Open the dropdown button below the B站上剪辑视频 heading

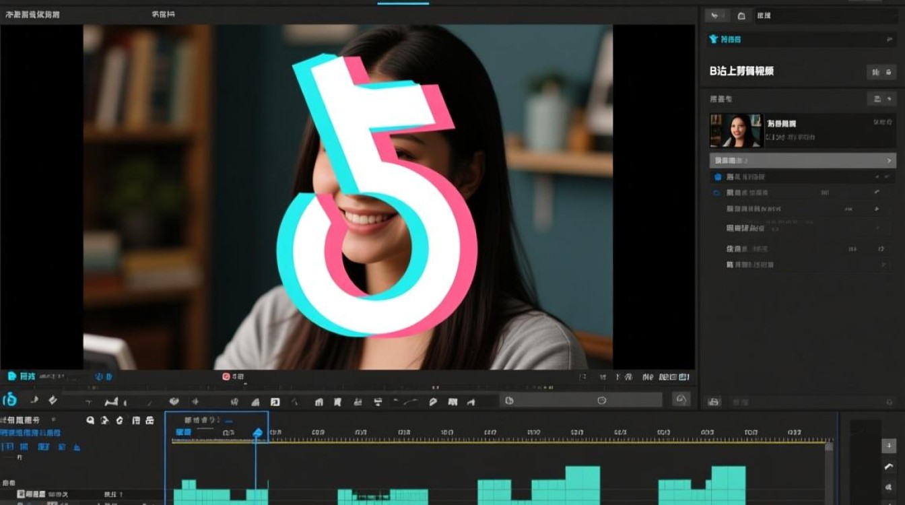pyautogui.click(x=881, y=99)
